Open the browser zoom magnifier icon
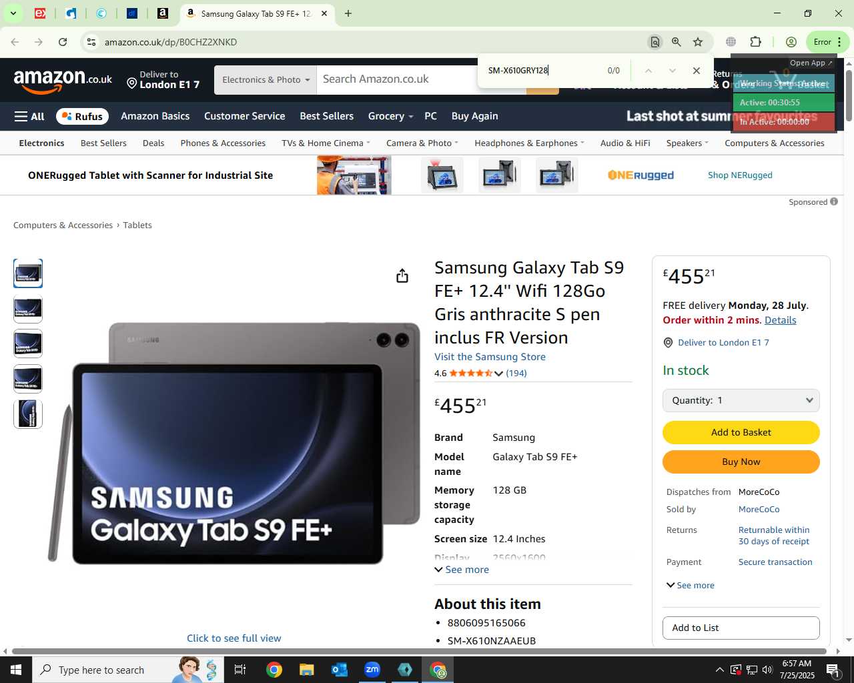 point(677,42)
